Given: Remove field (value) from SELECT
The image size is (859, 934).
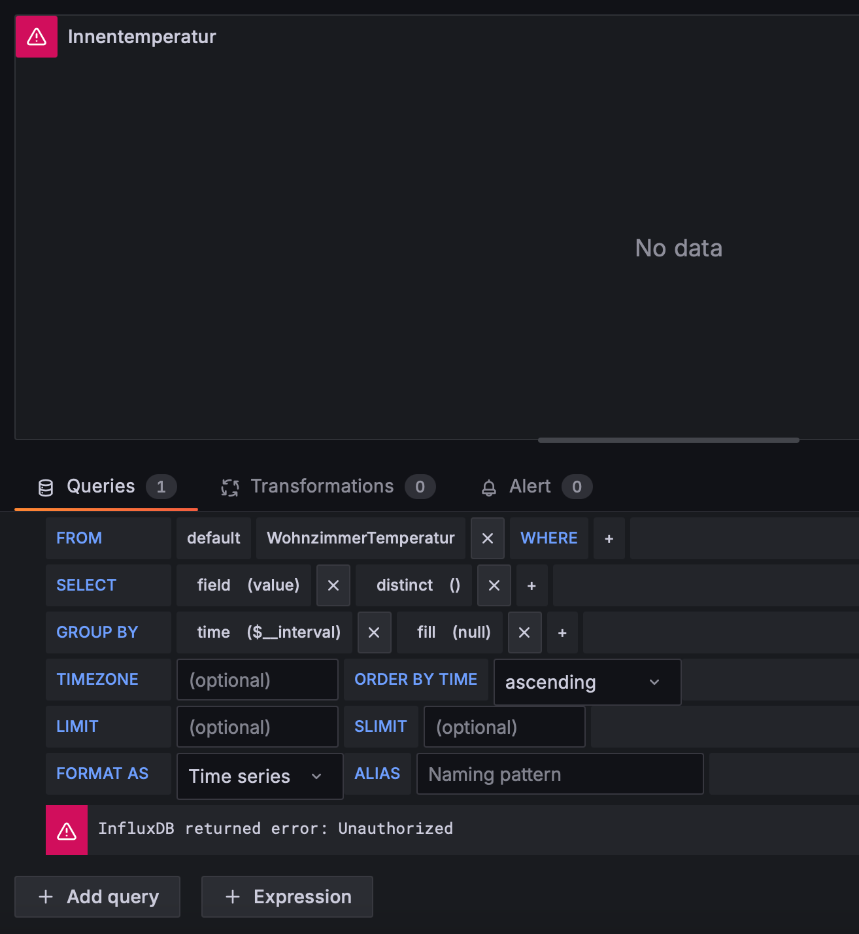Looking at the screenshot, I should click(333, 585).
